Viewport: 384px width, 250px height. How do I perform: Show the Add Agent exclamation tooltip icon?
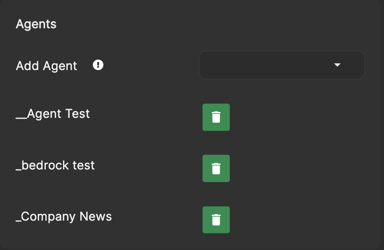[98, 65]
